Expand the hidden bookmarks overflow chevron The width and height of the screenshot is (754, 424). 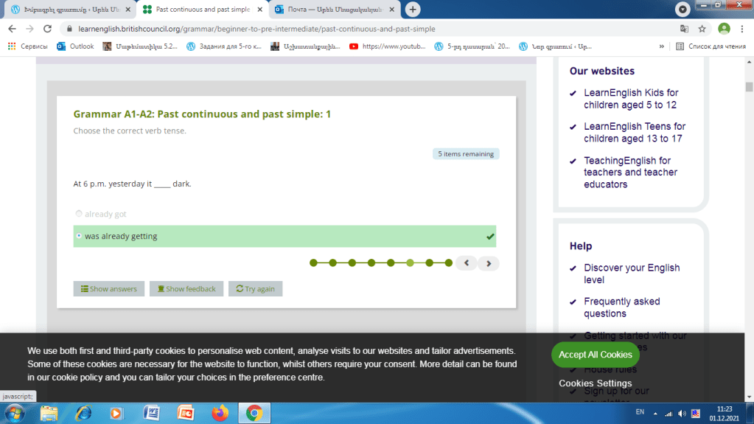point(661,46)
